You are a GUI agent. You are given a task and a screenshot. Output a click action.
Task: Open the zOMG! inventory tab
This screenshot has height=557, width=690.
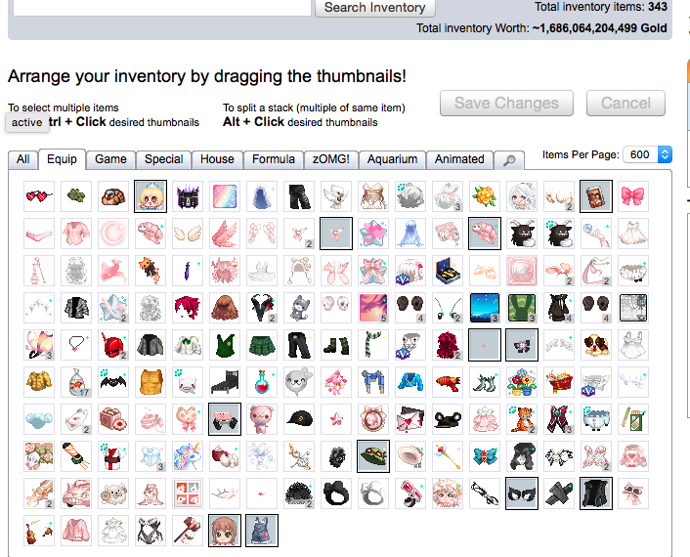[x=331, y=159]
